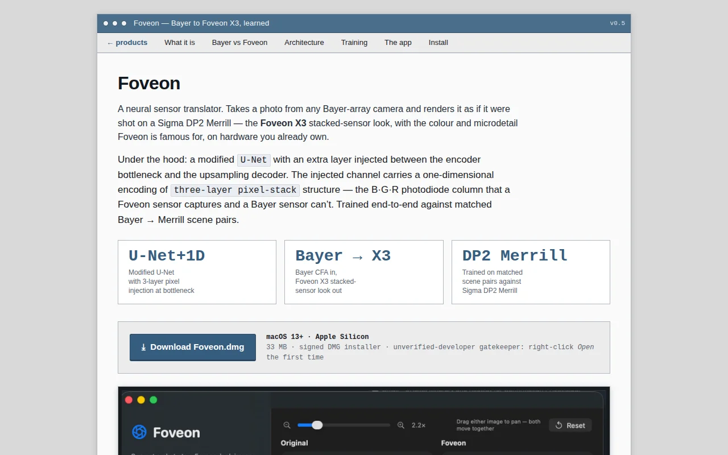The image size is (728, 455).
Task: Click the bold Foveon X3 text
Action: coord(283,123)
